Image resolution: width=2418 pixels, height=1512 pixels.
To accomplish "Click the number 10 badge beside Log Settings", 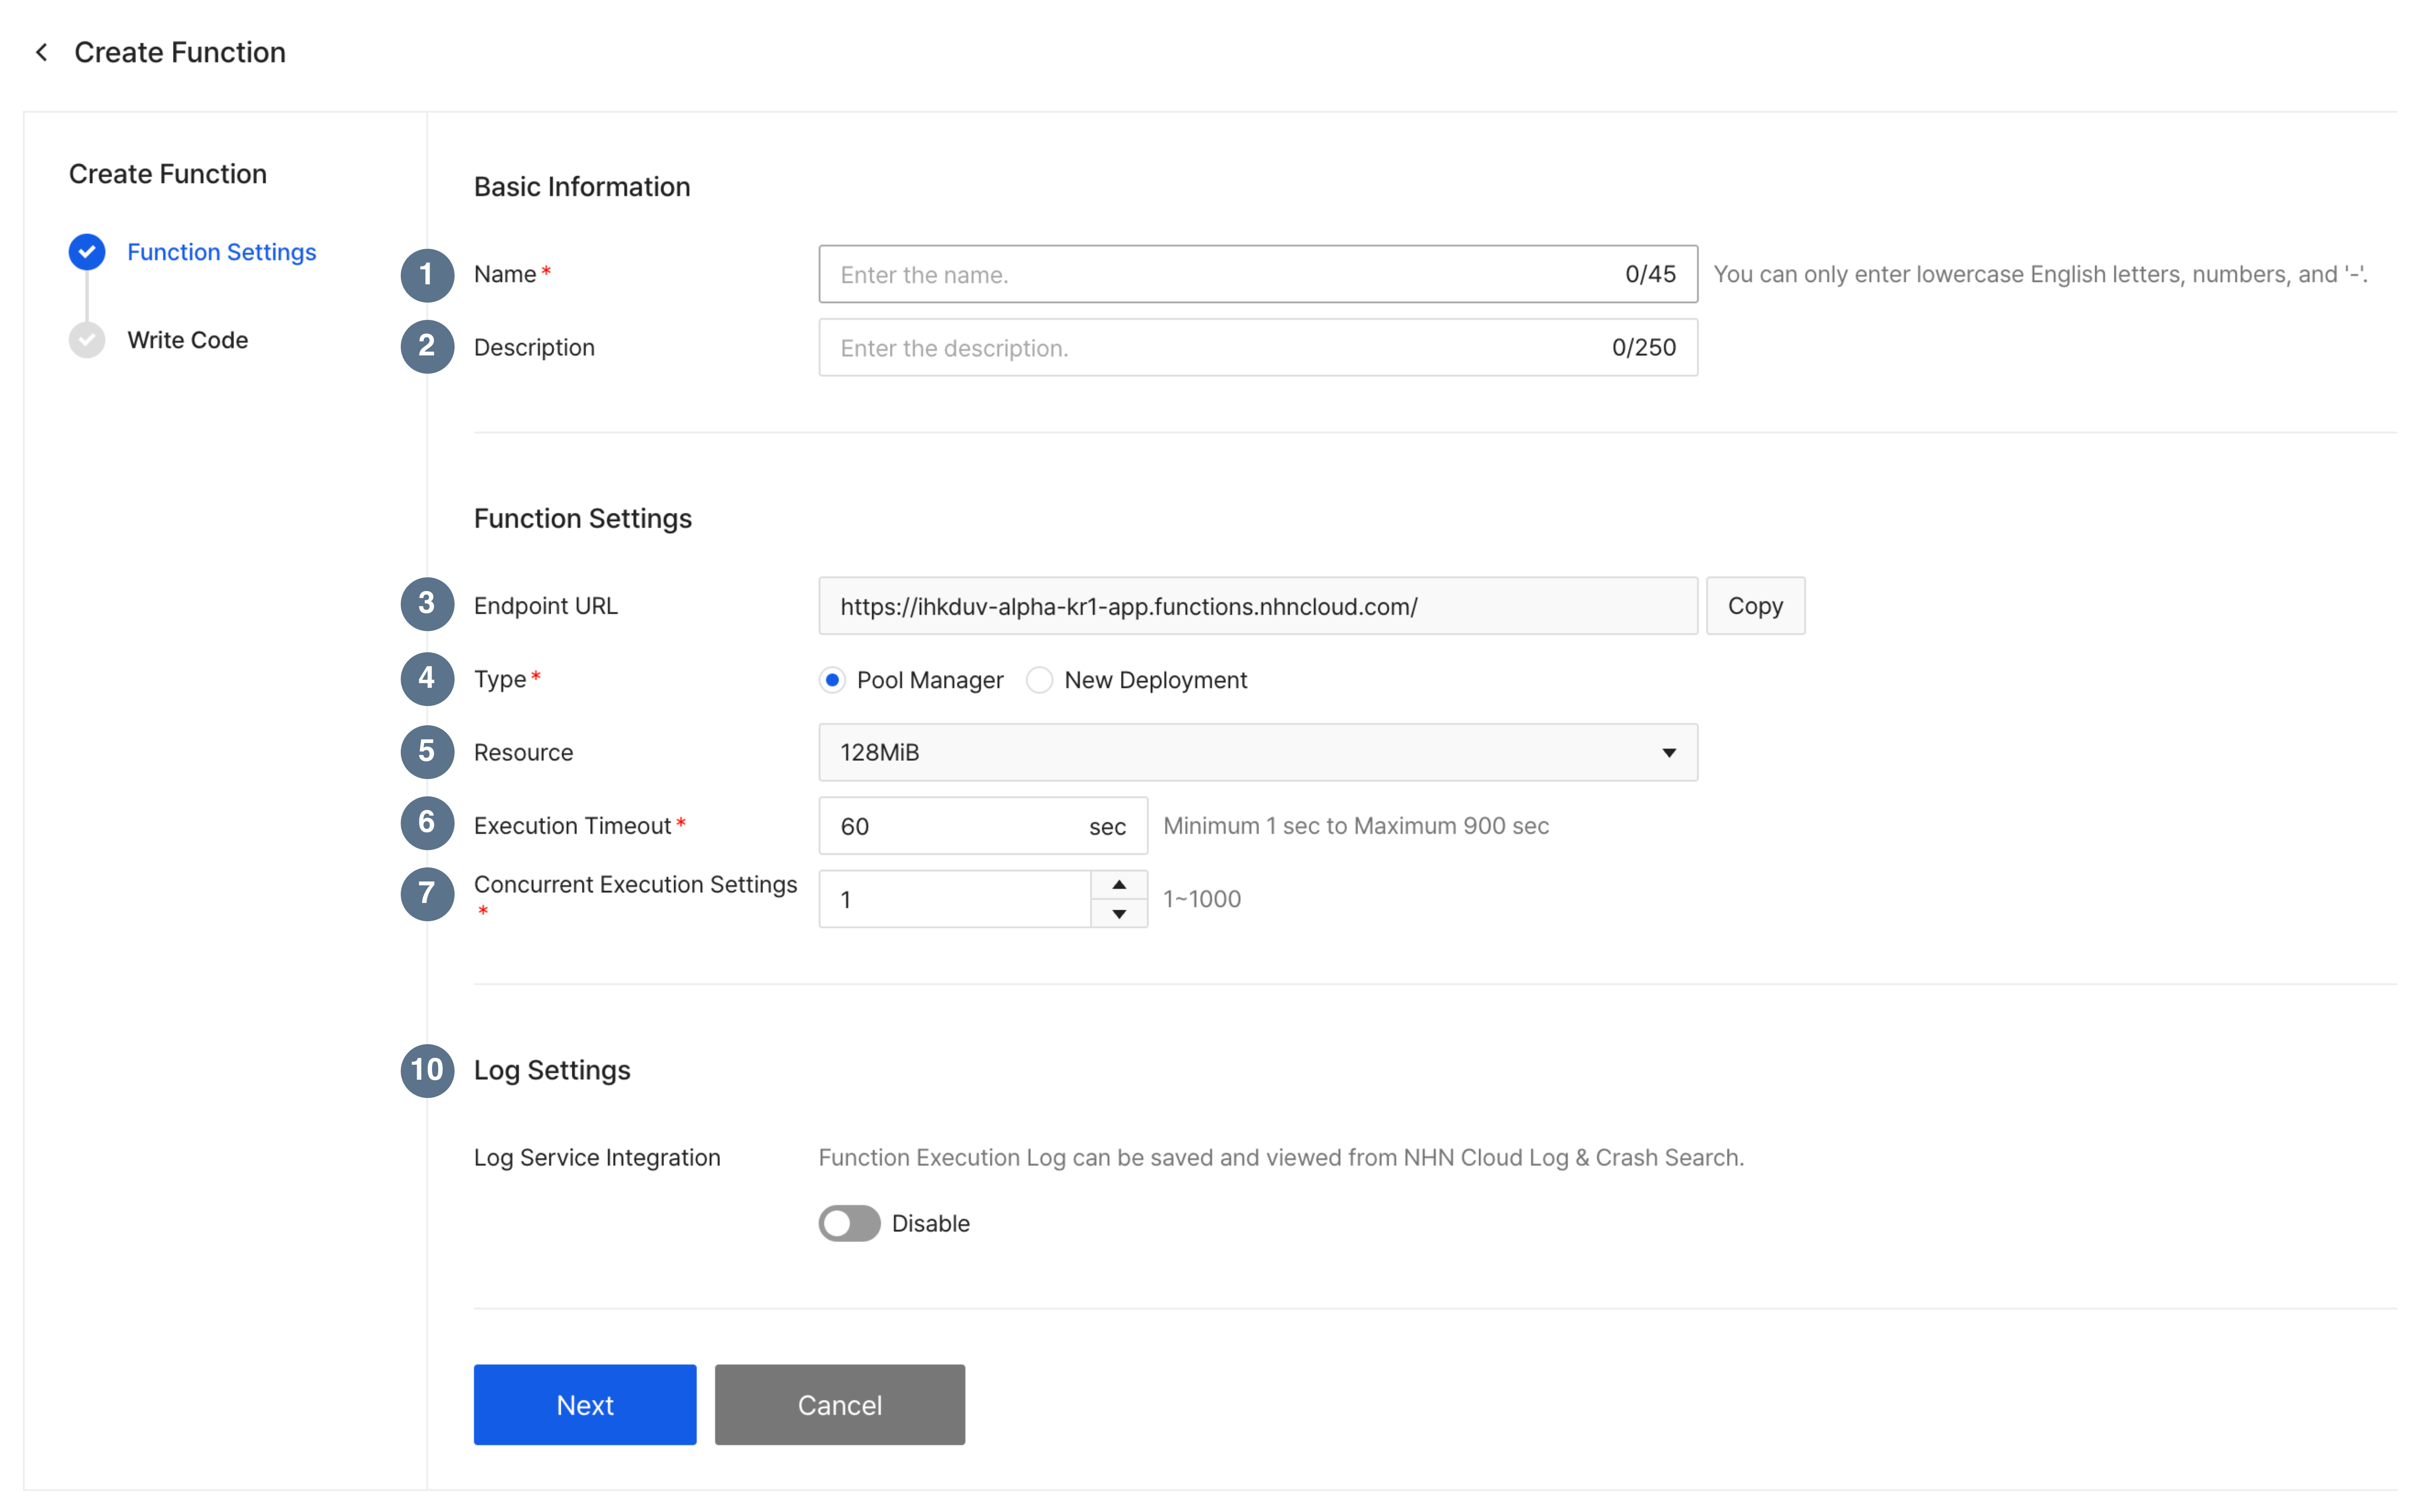I will pyautogui.click(x=426, y=1070).
